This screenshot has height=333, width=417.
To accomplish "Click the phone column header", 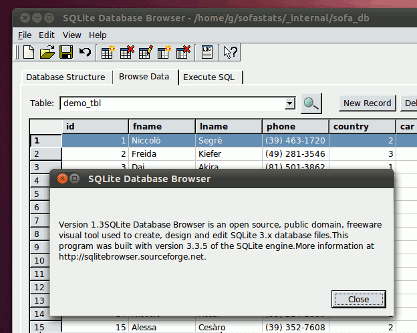I will coord(295,126).
